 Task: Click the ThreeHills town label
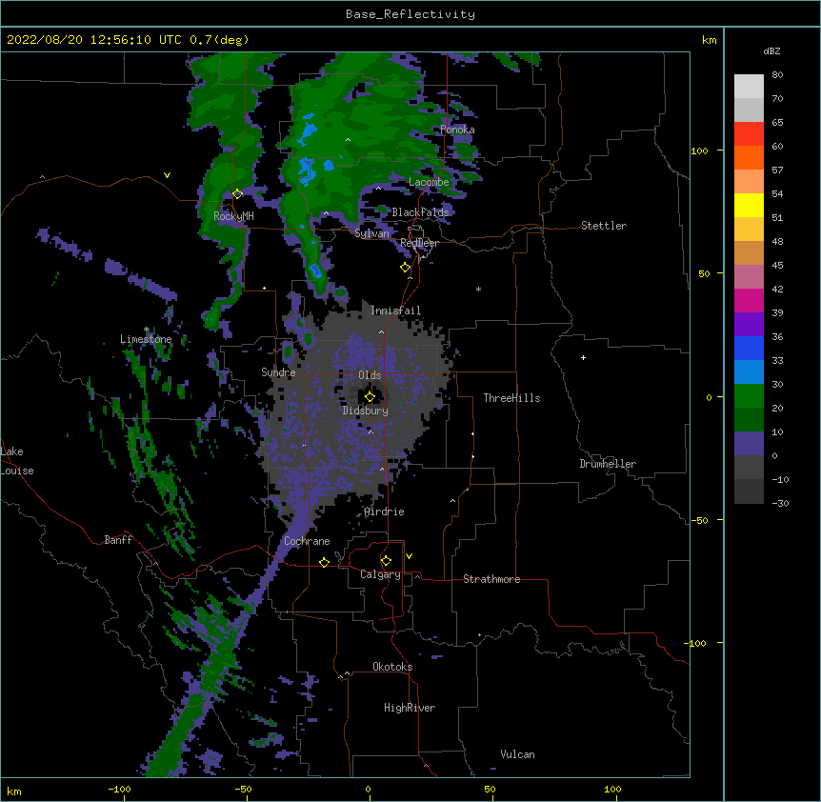click(x=511, y=398)
